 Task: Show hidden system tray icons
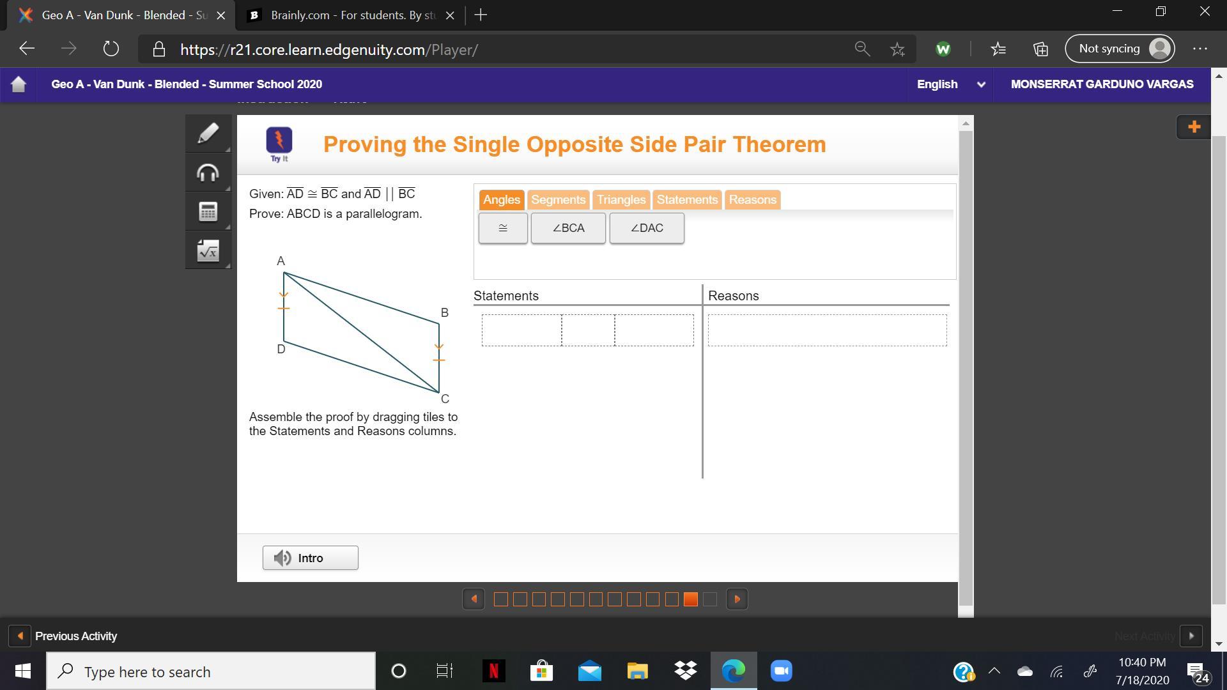pyautogui.click(x=994, y=671)
